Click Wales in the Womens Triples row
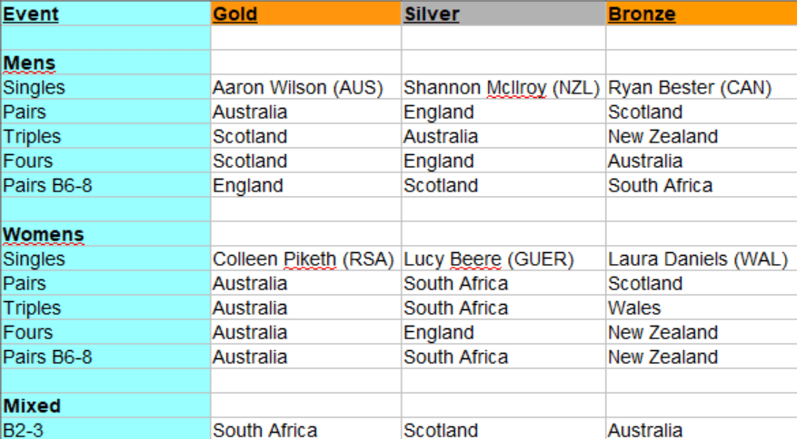Viewport: 797px width, 439px height. (x=634, y=308)
